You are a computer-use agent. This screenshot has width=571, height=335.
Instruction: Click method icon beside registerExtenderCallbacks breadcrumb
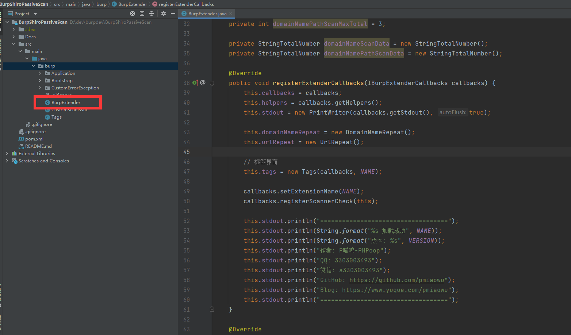pyautogui.click(x=155, y=4)
